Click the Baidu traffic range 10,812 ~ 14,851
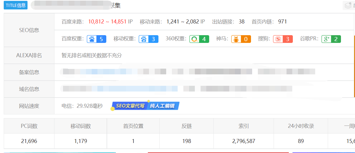Image resolution: width=355 pixels, height=153 pixels. [x=107, y=22]
